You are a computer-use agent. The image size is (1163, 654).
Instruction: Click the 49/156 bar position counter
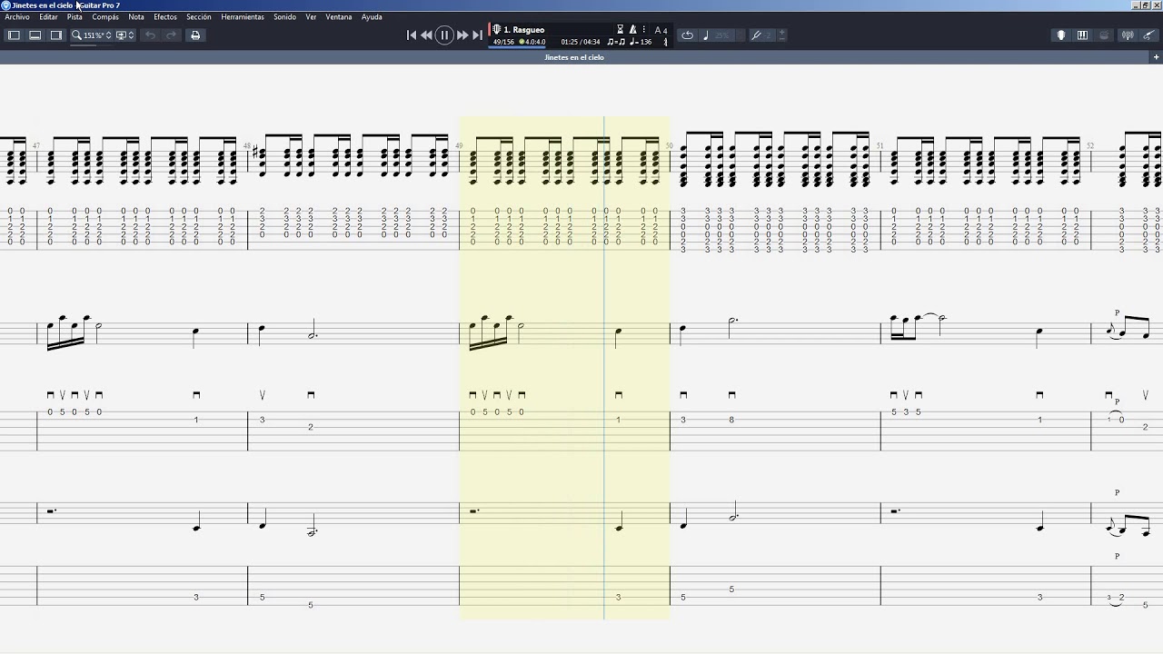[x=503, y=42]
